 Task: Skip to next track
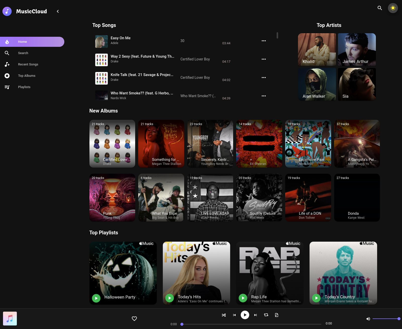pyautogui.click(x=256, y=315)
